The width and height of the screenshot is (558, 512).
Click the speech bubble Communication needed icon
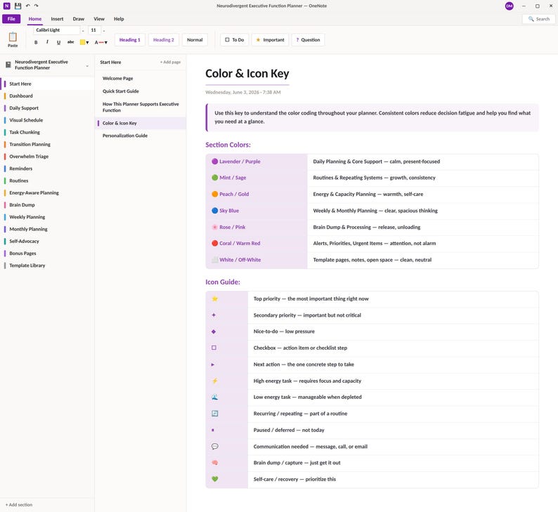pyautogui.click(x=214, y=447)
